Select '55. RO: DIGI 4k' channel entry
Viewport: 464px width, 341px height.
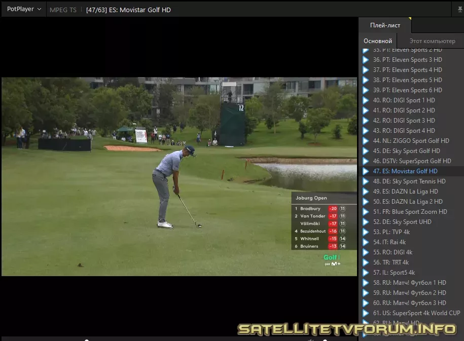[392, 252]
